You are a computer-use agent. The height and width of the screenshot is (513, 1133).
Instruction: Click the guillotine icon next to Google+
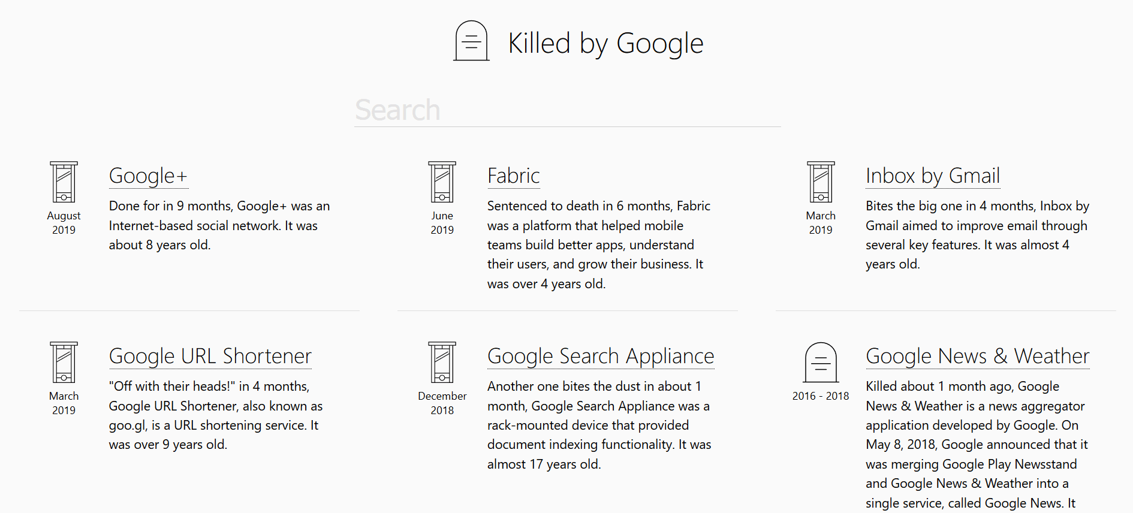[64, 182]
